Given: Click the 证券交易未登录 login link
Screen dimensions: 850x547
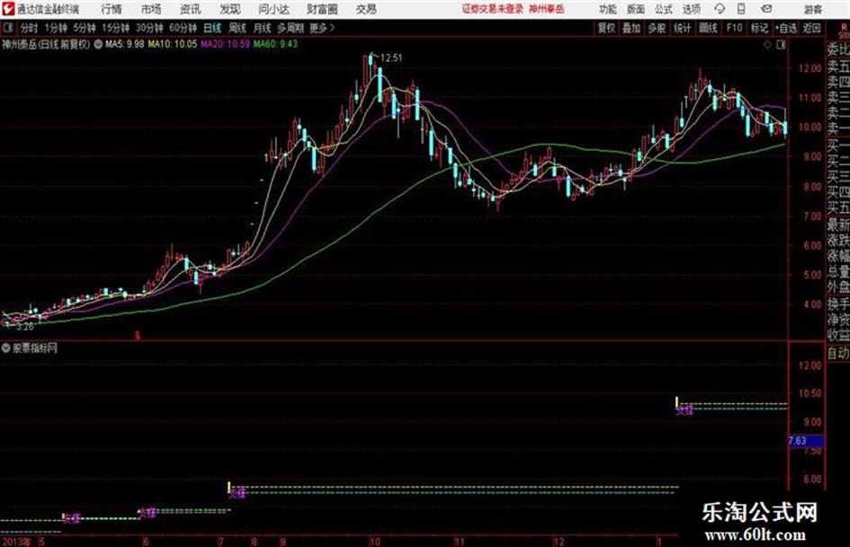Looking at the screenshot, I should tap(493, 9).
